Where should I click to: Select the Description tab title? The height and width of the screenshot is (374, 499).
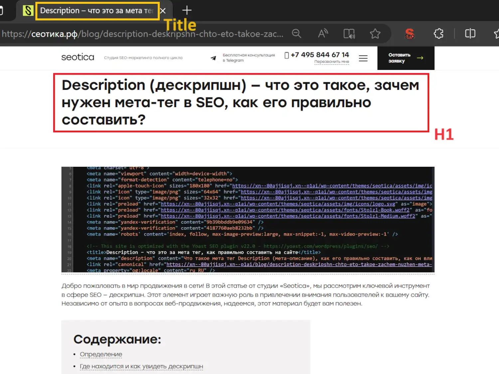pyautogui.click(x=96, y=11)
